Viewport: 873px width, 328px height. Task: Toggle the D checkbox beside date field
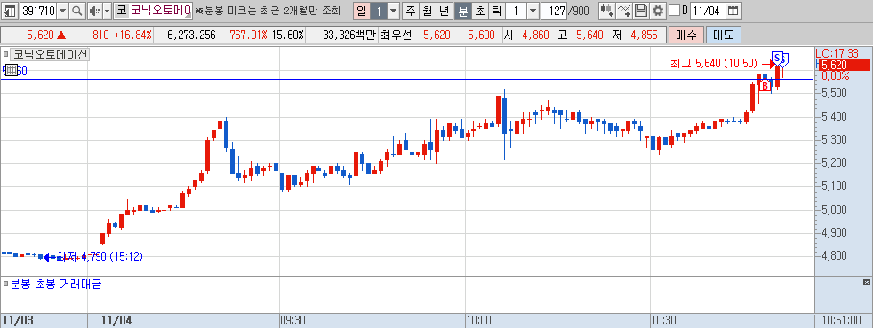pyautogui.click(x=674, y=11)
